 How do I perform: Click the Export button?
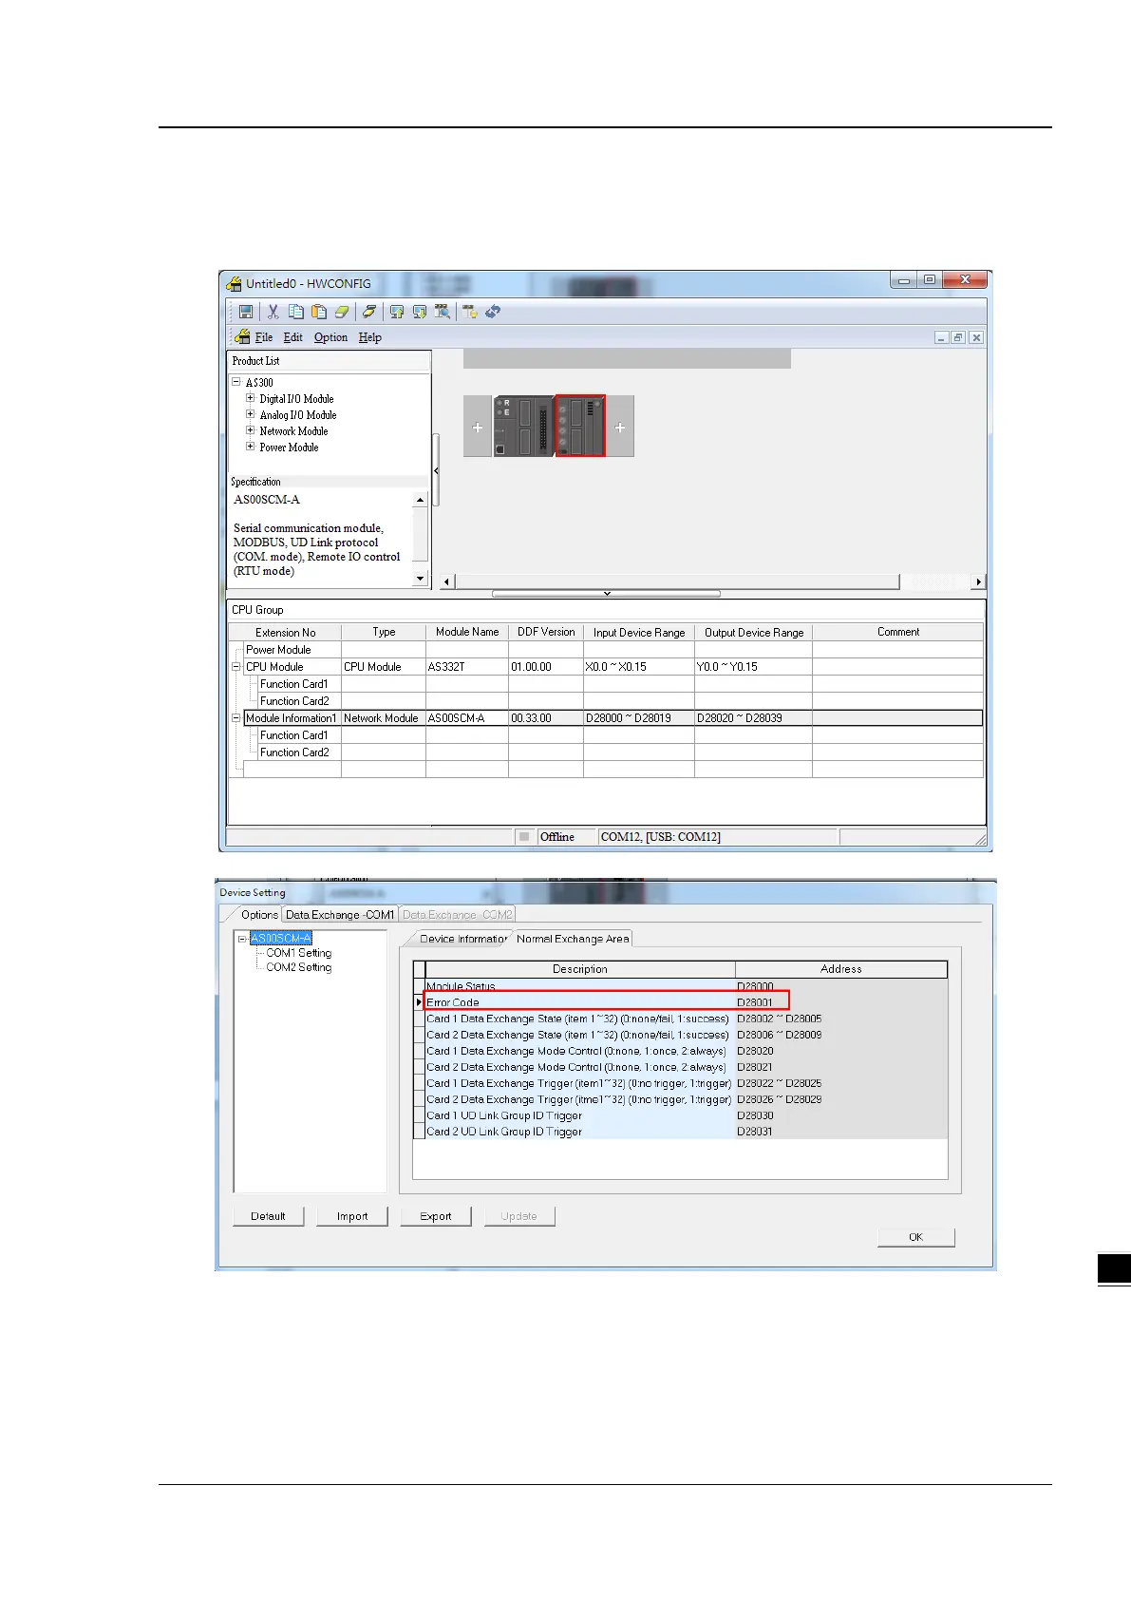point(436,1216)
